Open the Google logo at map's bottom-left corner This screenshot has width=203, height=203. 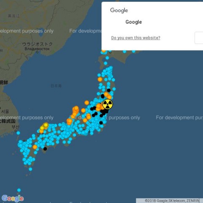click(x=13, y=198)
